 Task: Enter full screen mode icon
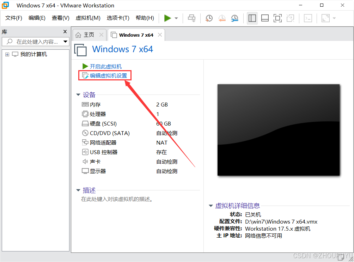(x=277, y=18)
